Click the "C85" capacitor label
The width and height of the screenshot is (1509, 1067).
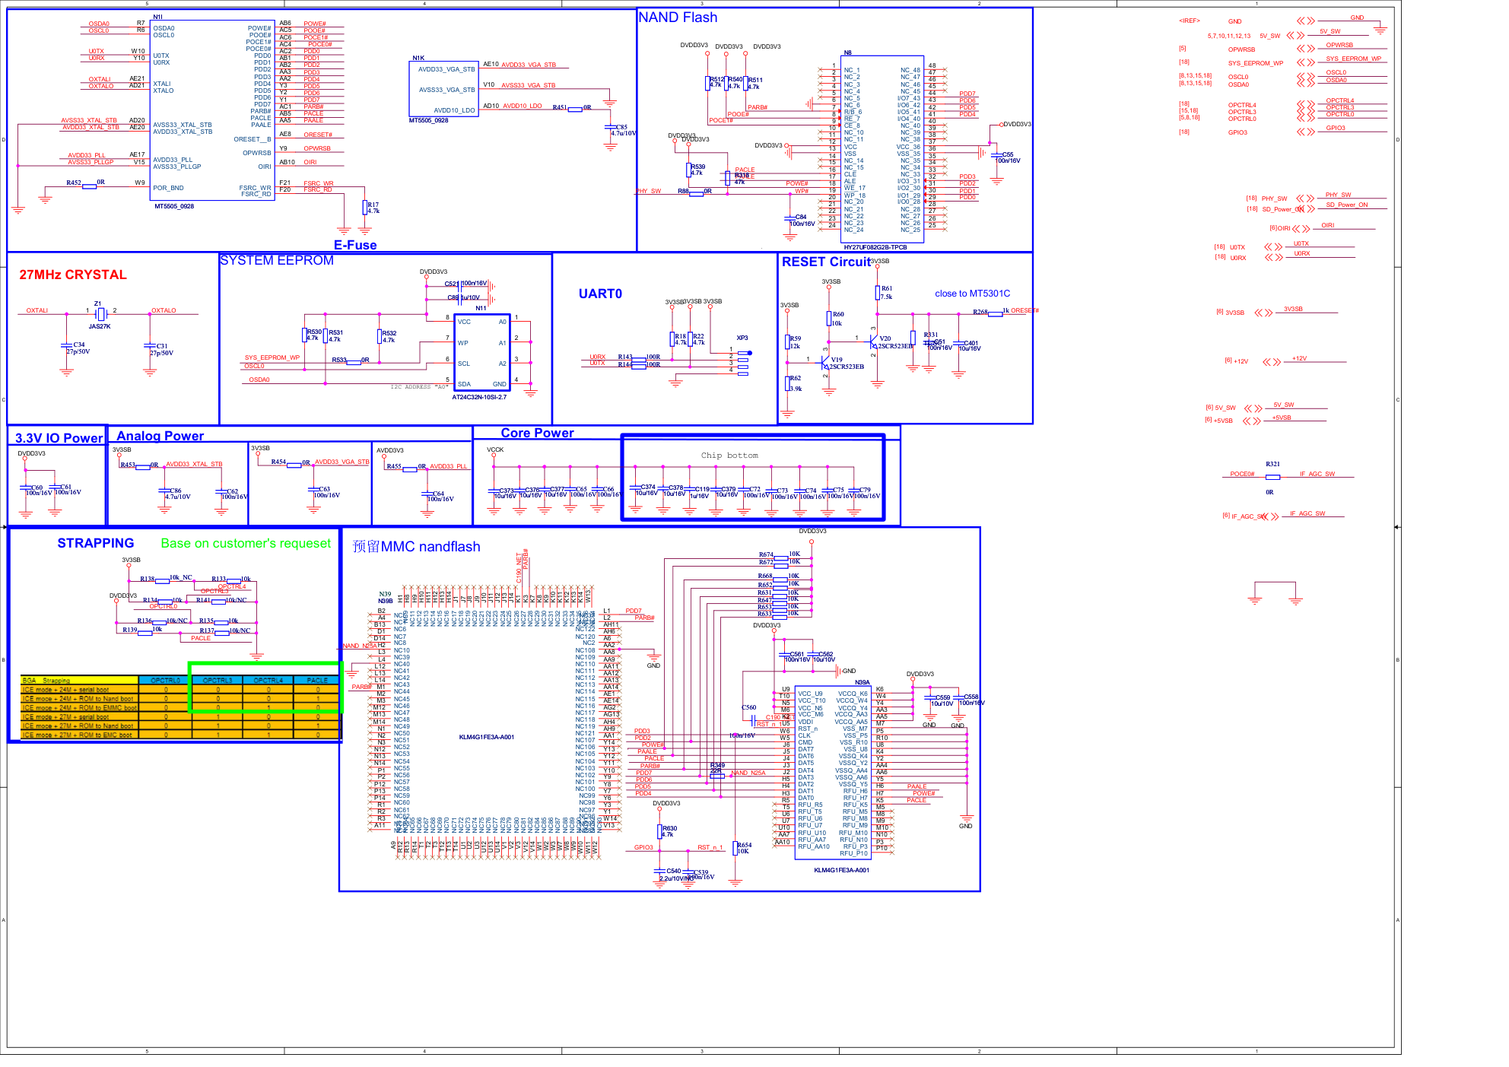pos(621,127)
